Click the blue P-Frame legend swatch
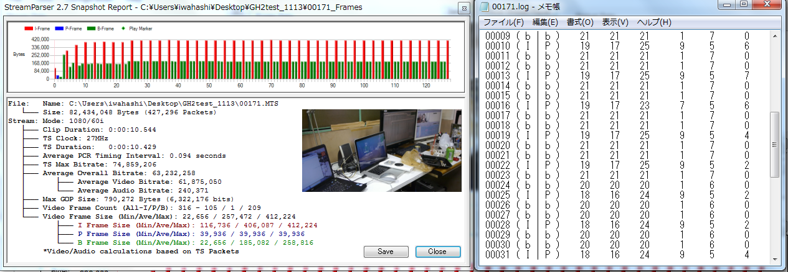Viewport: 788px width, 272px height. point(59,29)
